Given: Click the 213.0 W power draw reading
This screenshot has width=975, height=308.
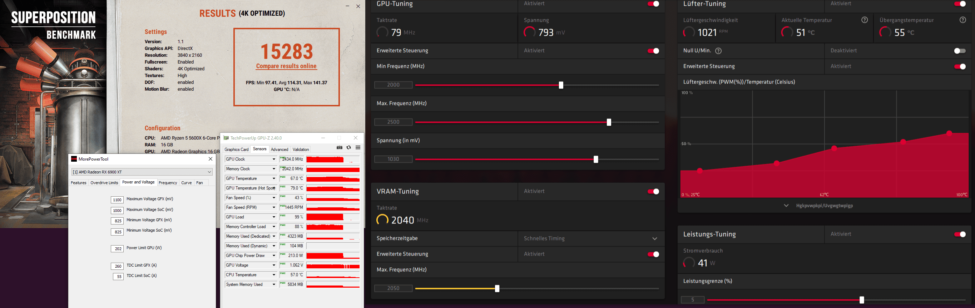Looking at the screenshot, I should [x=292, y=256].
